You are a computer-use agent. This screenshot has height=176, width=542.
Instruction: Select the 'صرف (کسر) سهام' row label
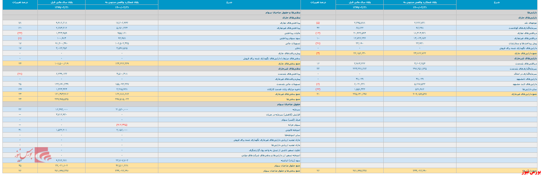(x=291, y=120)
